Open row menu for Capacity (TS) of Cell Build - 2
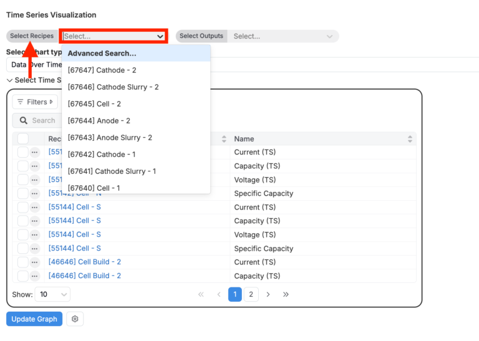The width and height of the screenshot is (479, 341). coord(34,276)
